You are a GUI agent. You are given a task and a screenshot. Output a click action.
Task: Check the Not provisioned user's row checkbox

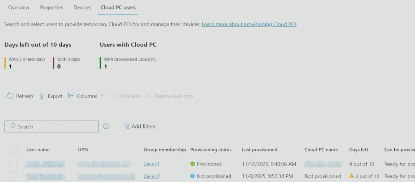tap(13, 176)
